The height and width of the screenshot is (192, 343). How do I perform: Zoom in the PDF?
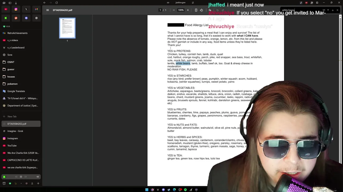click(x=188, y=10)
